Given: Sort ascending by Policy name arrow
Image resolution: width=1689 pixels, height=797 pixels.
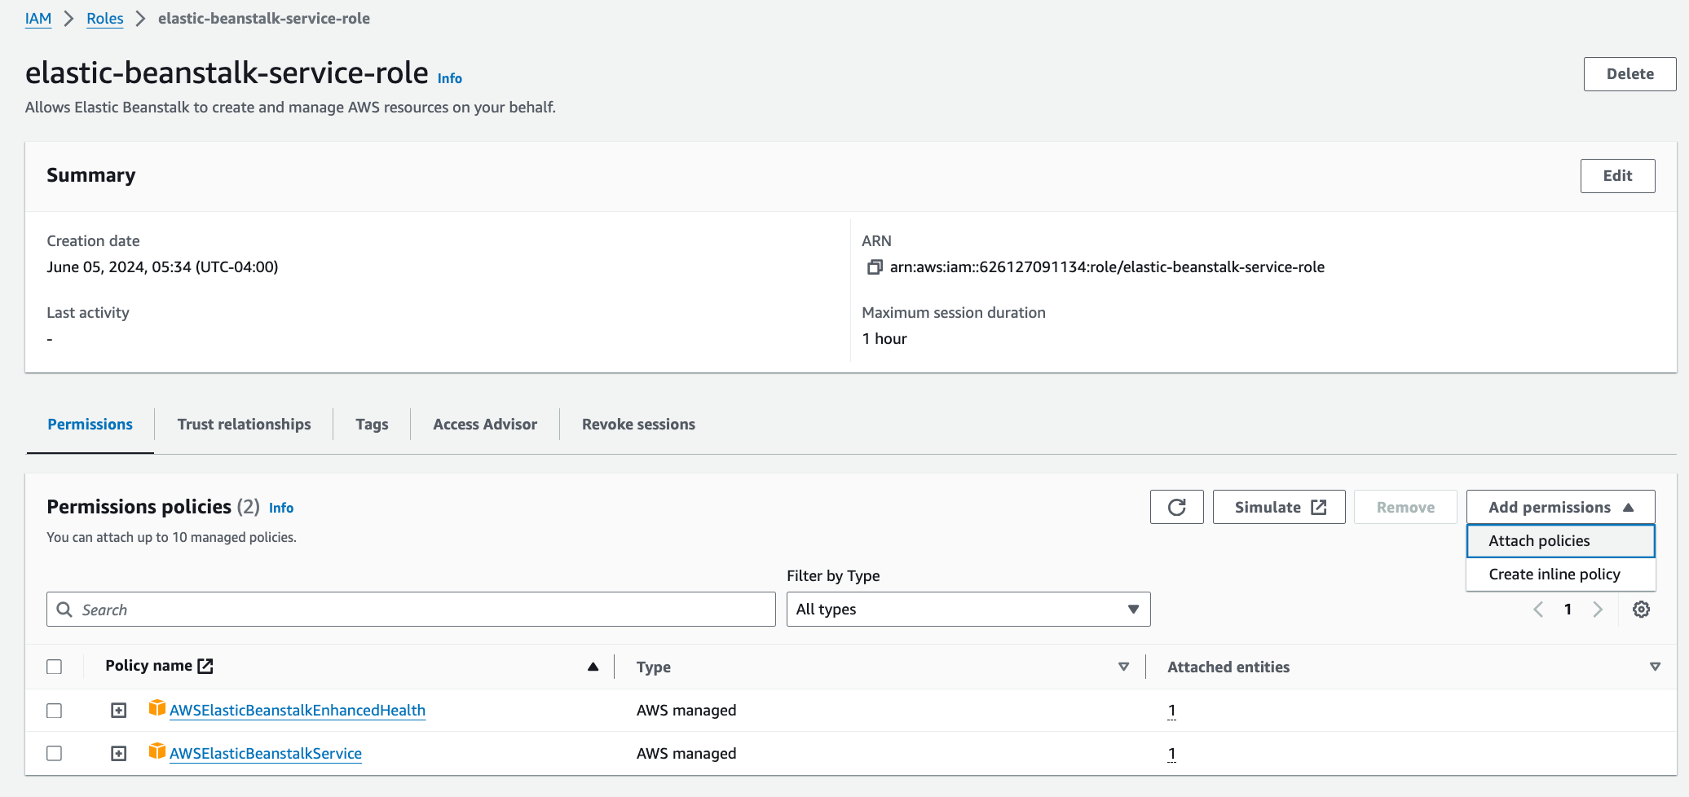Looking at the screenshot, I should point(593,667).
